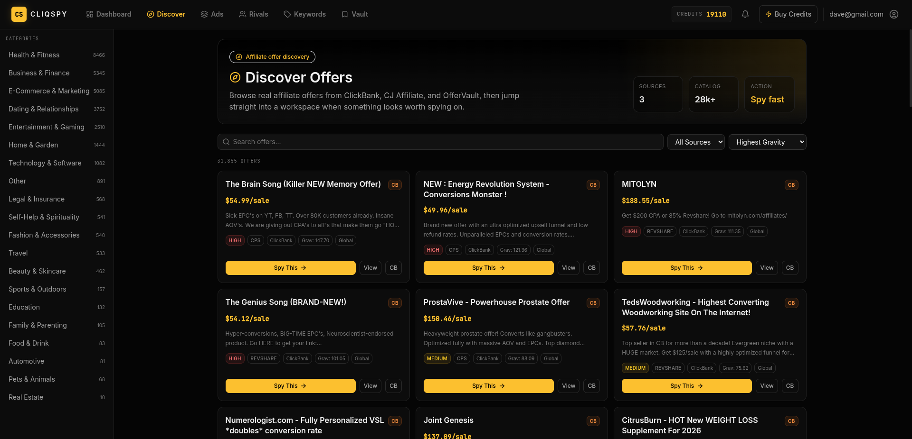The height and width of the screenshot is (439, 912).
Task: Open the Health & Fitness category
Action: pos(33,55)
